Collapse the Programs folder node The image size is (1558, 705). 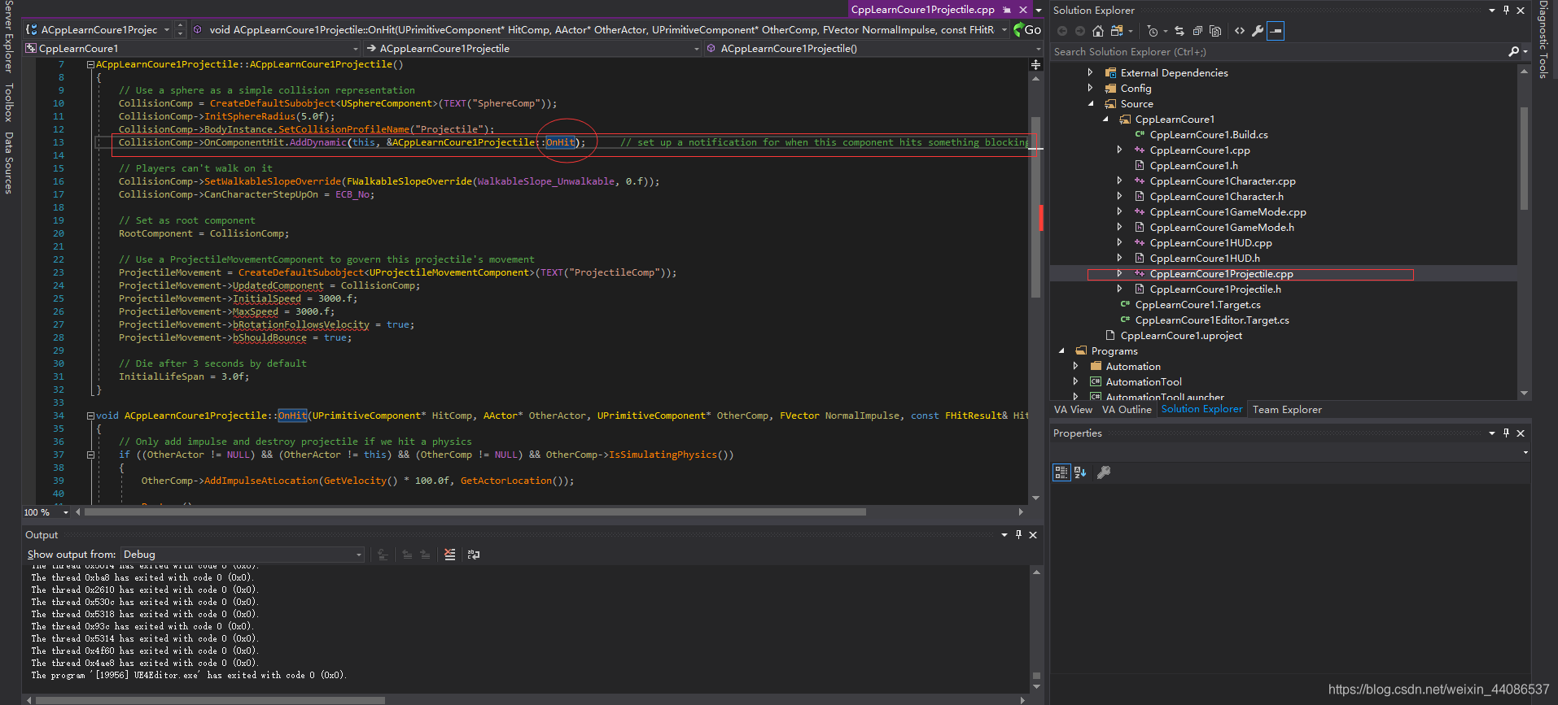pyautogui.click(x=1061, y=350)
